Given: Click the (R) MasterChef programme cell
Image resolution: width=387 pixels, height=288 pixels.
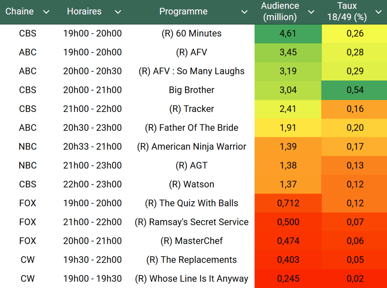Looking at the screenshot, I should click(x=191, y=241).
